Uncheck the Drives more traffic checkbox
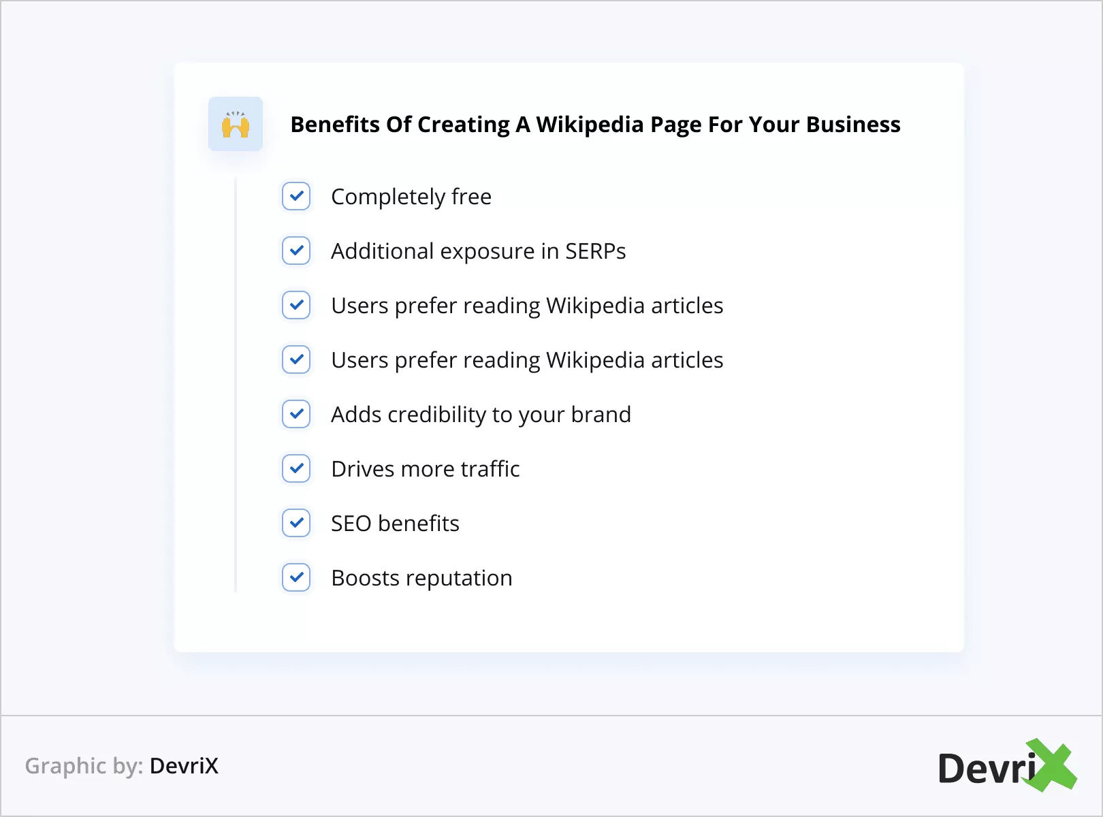Viewport: 1103px width, 817px height. (x=296, y=468)
